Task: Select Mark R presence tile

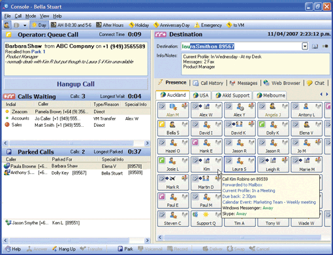Action: (x=173, y=182)
